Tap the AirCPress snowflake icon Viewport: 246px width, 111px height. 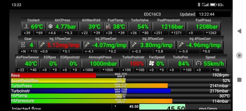[50, 27]
